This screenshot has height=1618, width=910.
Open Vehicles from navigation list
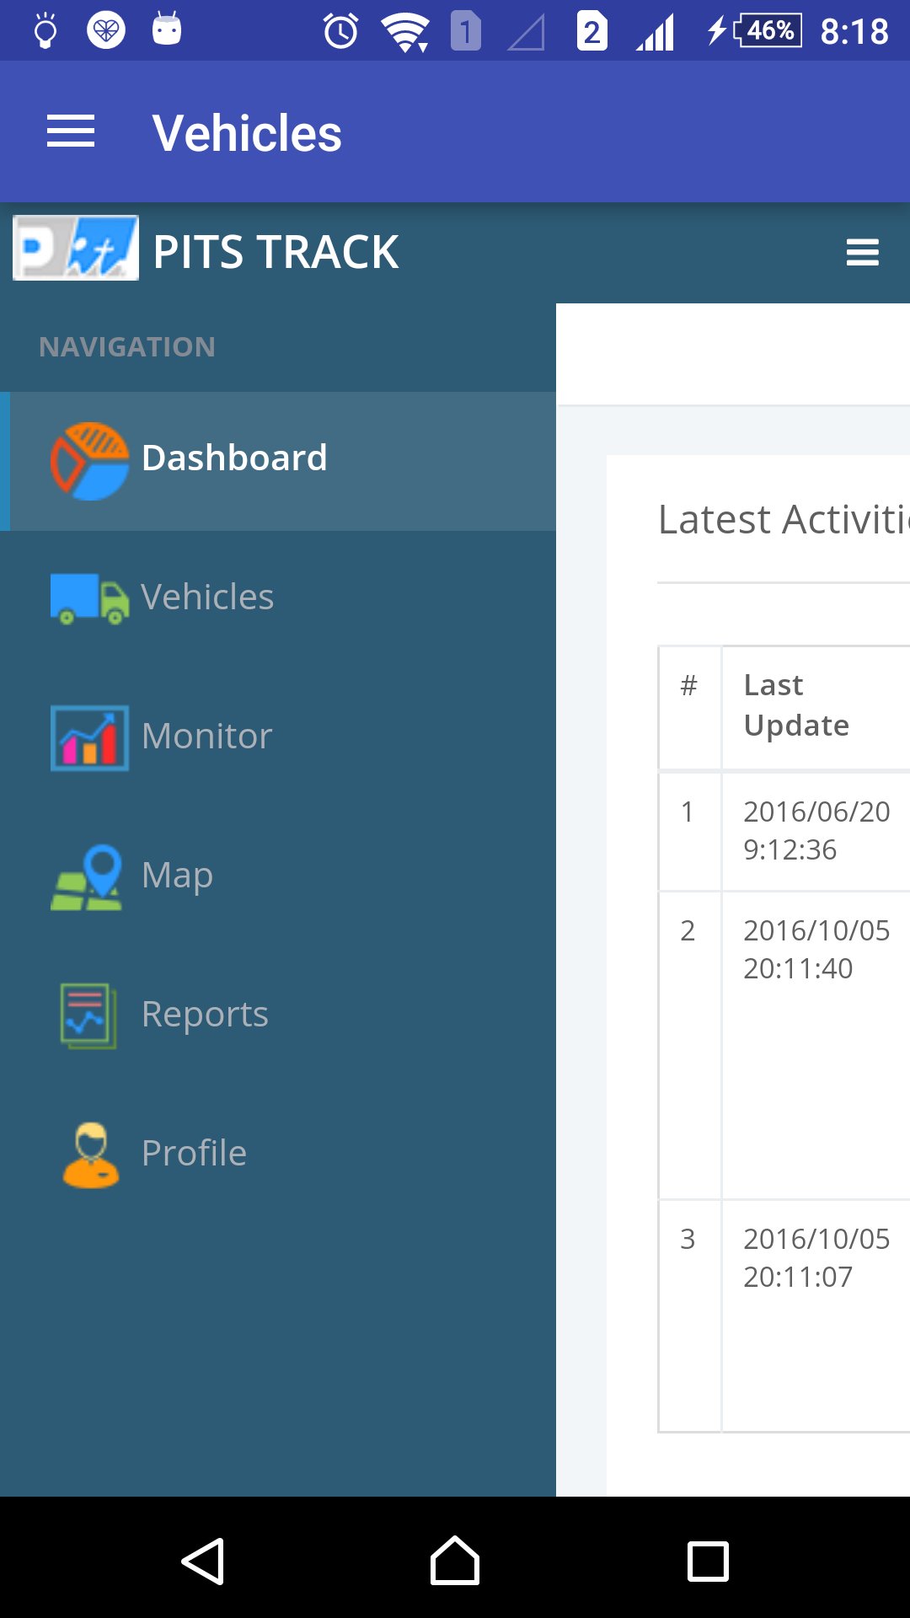pos(207,597)
